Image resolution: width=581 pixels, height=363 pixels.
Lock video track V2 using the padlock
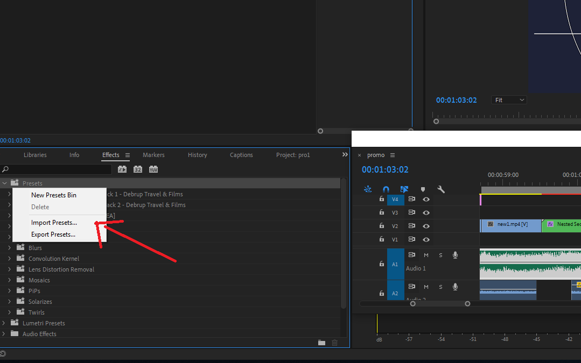click(x=381, y=226)
